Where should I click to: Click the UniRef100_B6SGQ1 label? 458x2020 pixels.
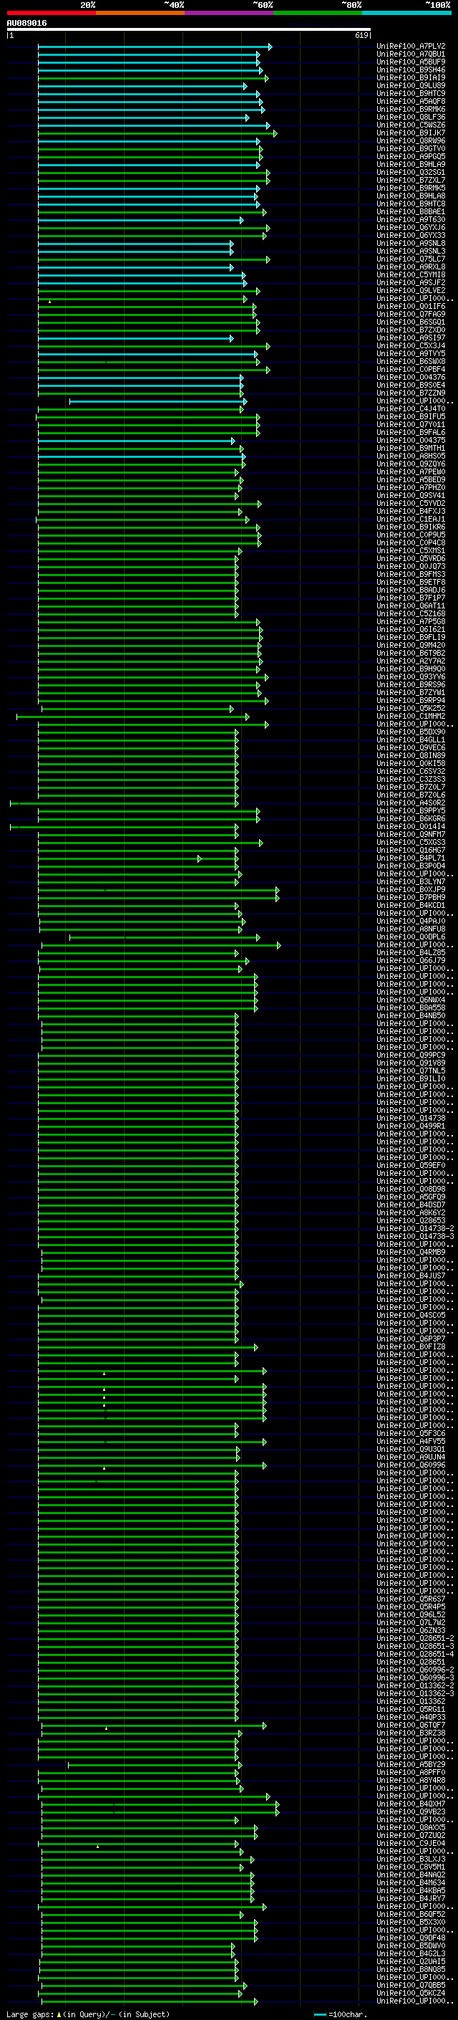coord(411,322)
